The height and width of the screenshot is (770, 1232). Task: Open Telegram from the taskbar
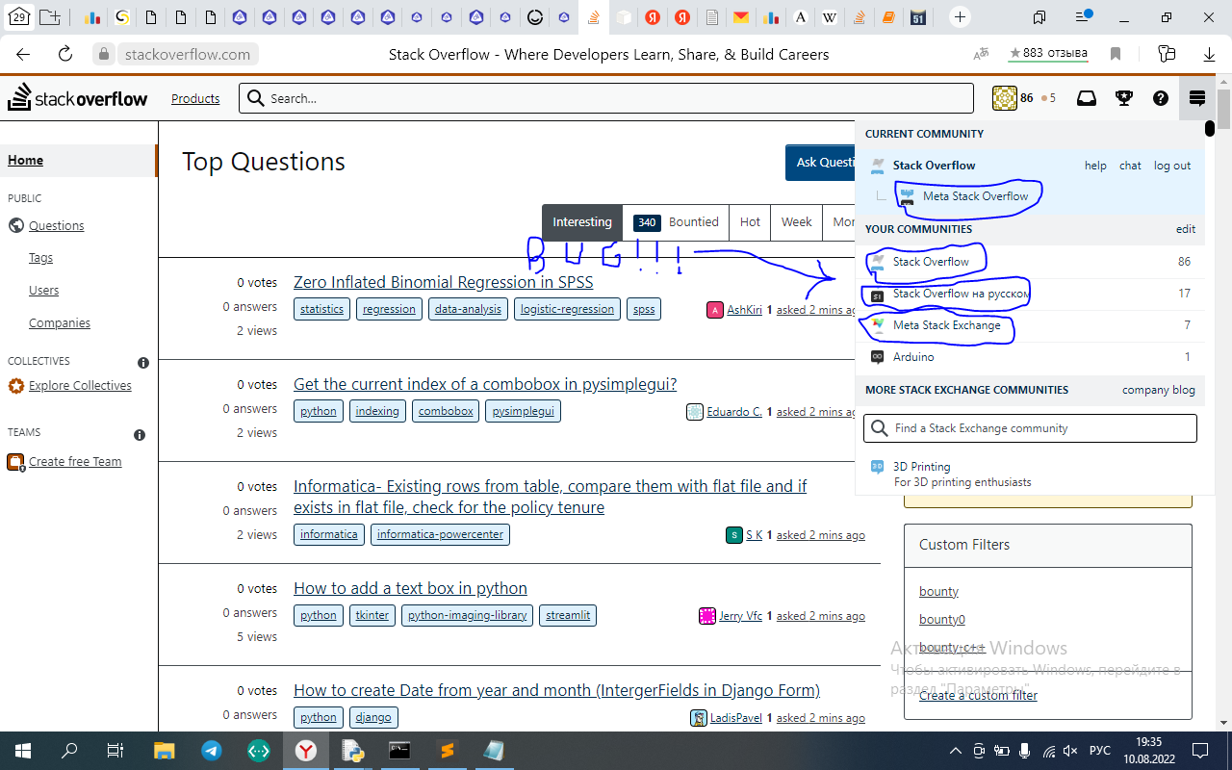click(211, 751)
